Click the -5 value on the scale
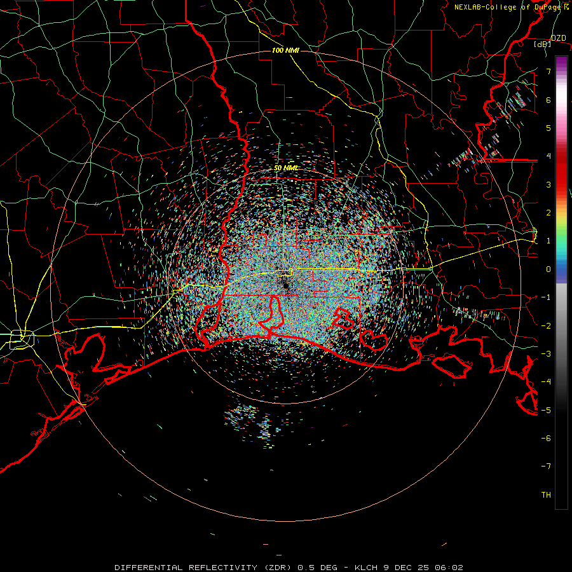 (x=546, y=411)
